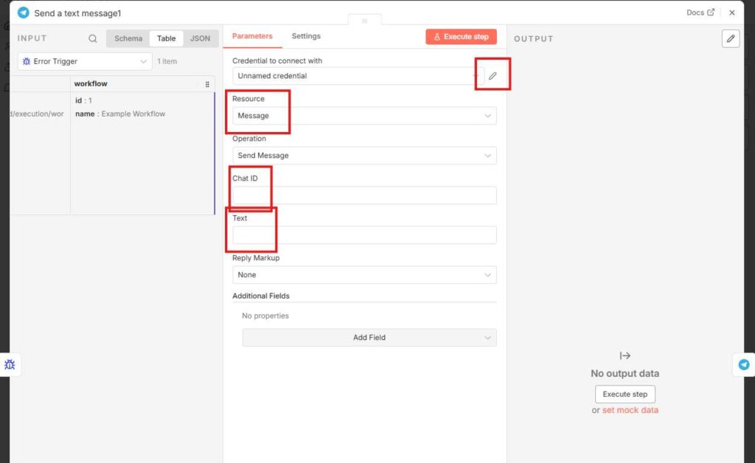Screen dimensions: 755x463
Task: Click the Telegram icon on right edge
Action: (744, 364)
